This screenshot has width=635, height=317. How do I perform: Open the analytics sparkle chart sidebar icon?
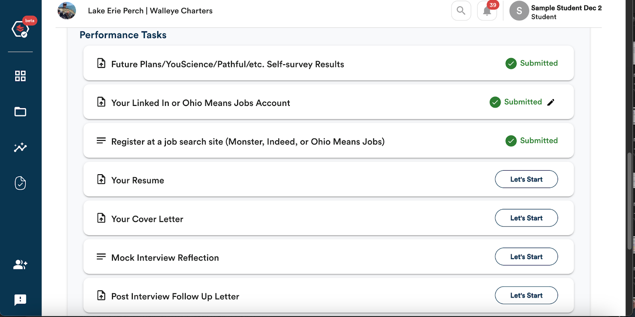coord(20,147)
